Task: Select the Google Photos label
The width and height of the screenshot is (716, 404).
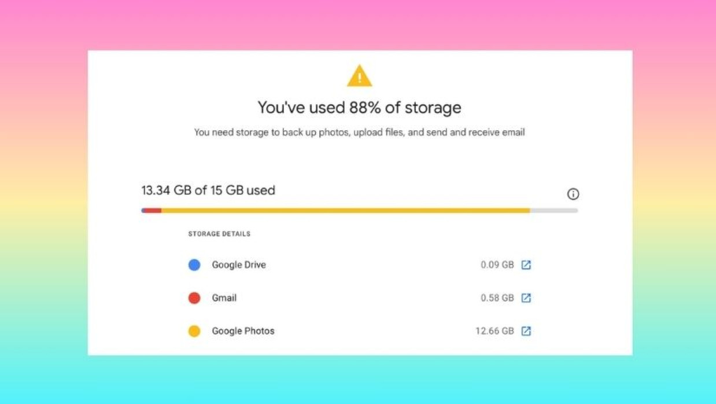Action: pos(243,331)
